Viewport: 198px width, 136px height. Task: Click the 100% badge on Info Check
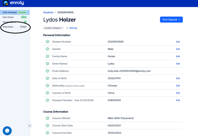click(24, 17)
